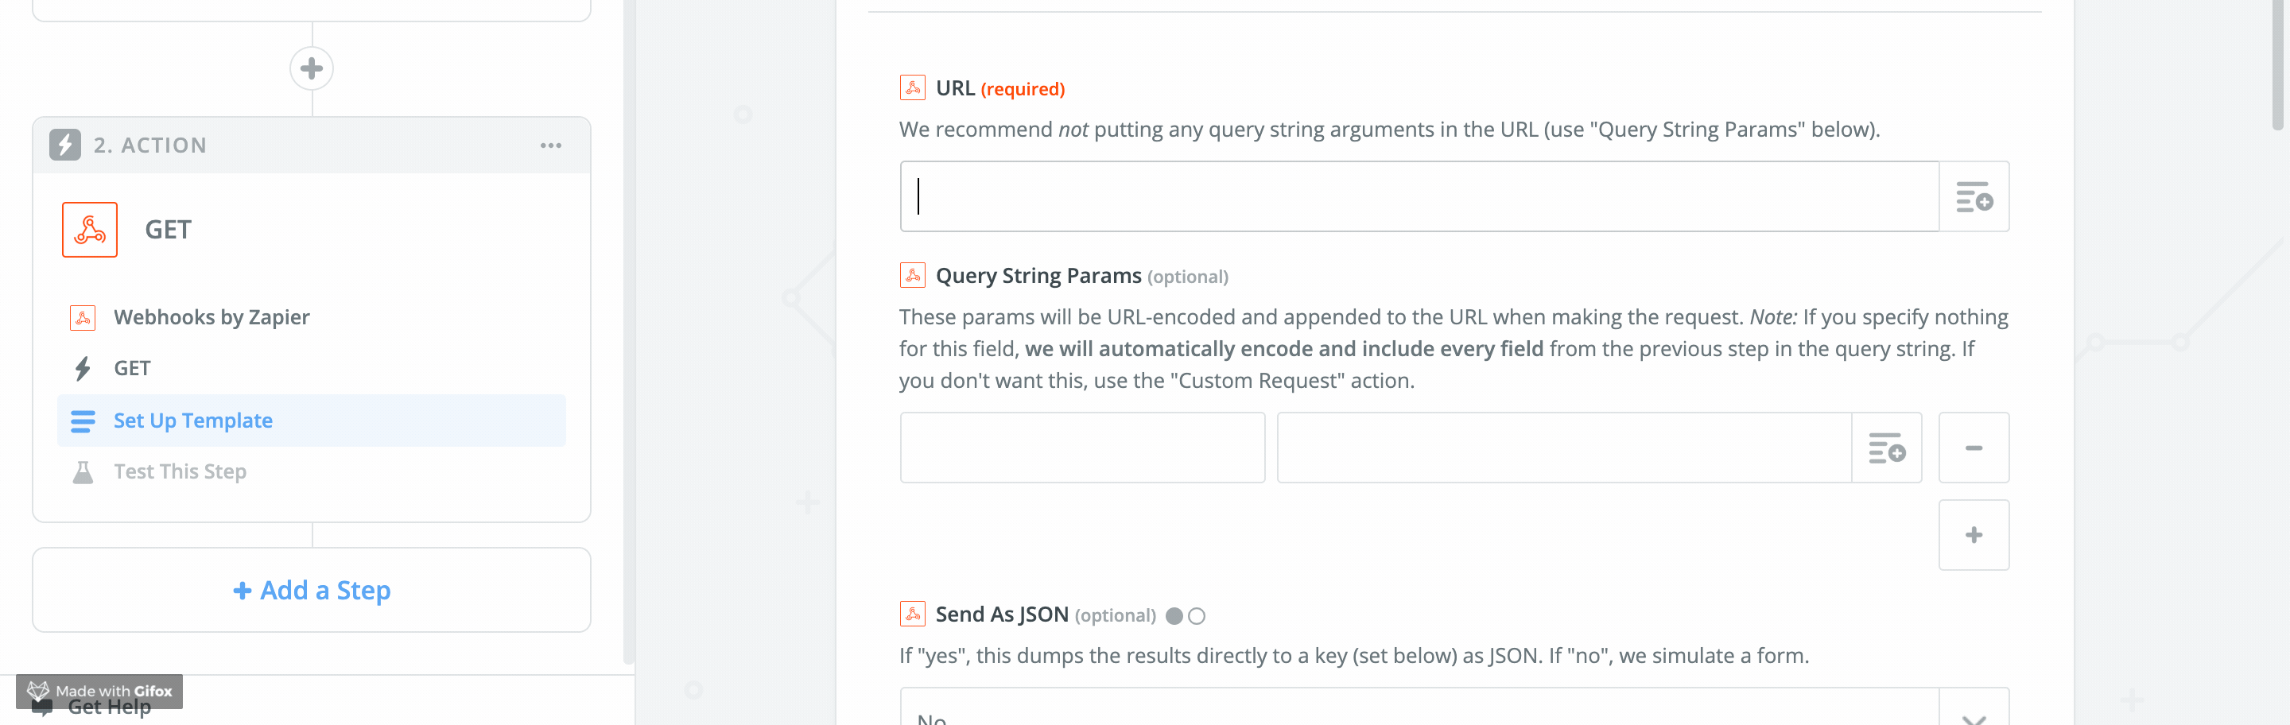
Task: Switch to the Set Up Template section
Action: (x=193, y=421)
